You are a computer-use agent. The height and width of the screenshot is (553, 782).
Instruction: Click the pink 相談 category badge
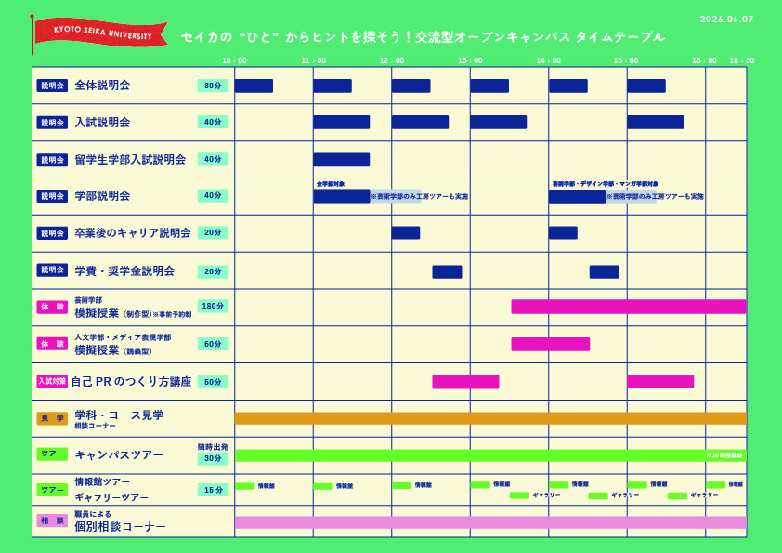click(x=52, y=521)
